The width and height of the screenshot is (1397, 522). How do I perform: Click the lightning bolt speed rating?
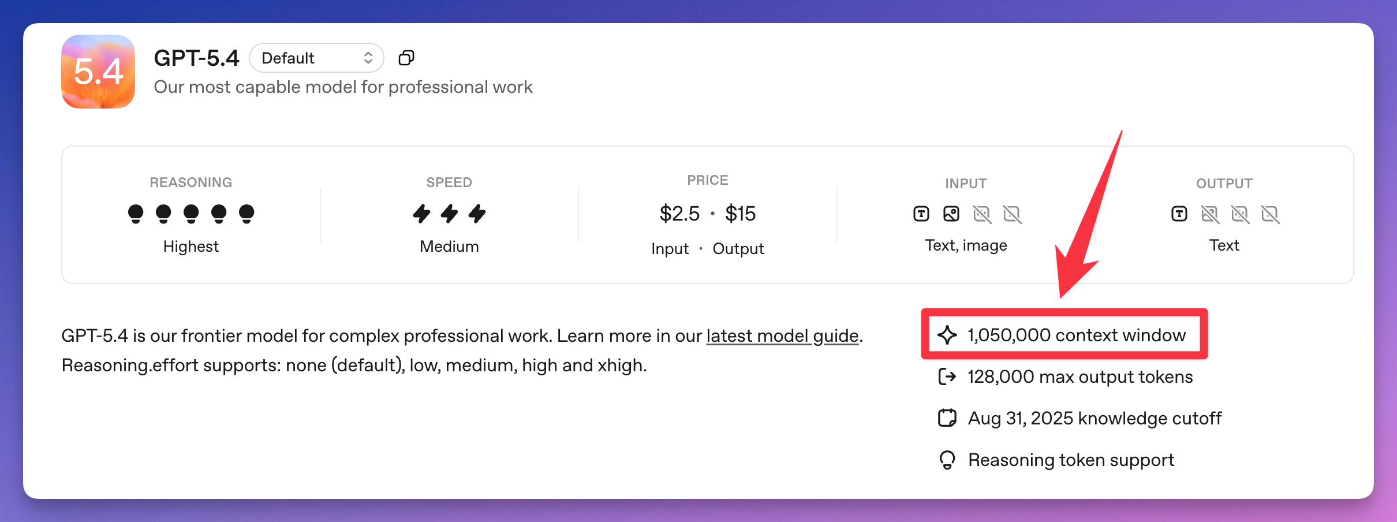[449, 214]
